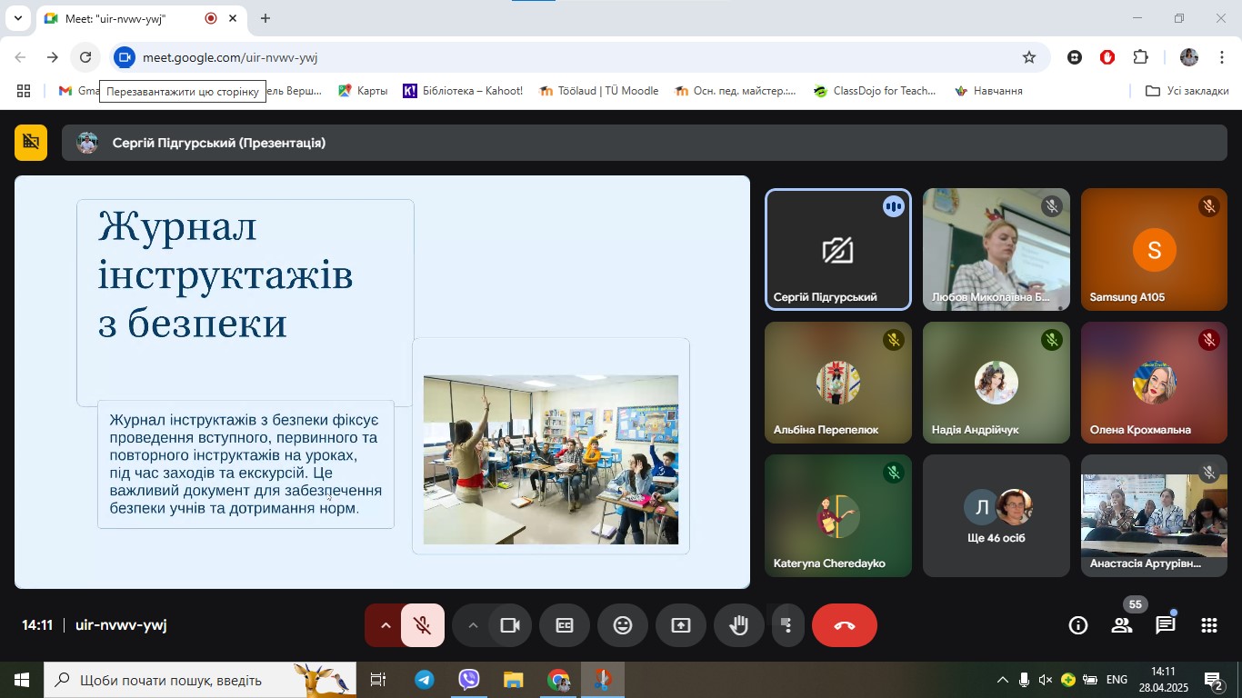
Task: Select Надія Андрійчук participant tile
Action: pyautogui.click(x=997, y=383)
